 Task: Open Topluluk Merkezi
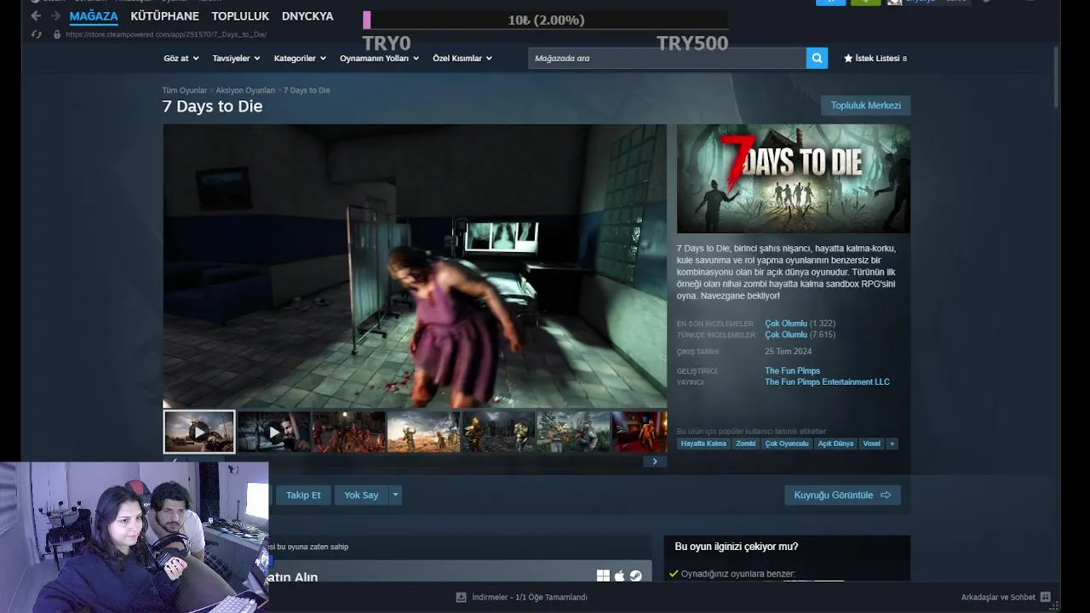(865, 106)
